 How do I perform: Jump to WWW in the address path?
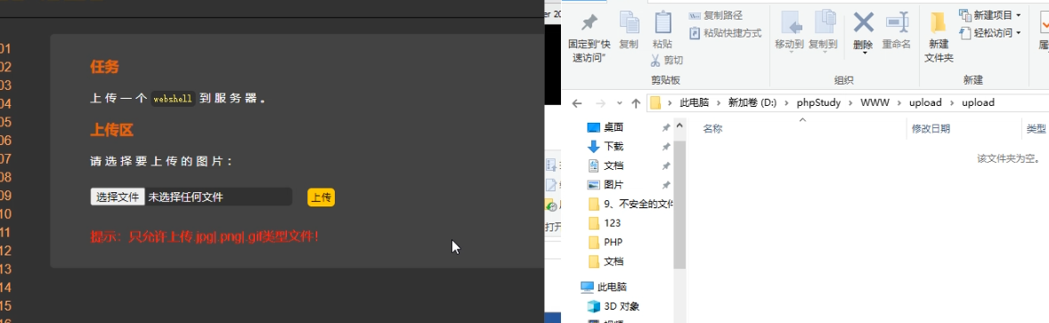(x=874, y=103)
